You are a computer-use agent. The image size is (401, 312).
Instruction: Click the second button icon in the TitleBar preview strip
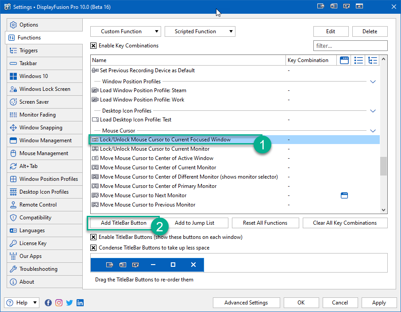(123, 265)
